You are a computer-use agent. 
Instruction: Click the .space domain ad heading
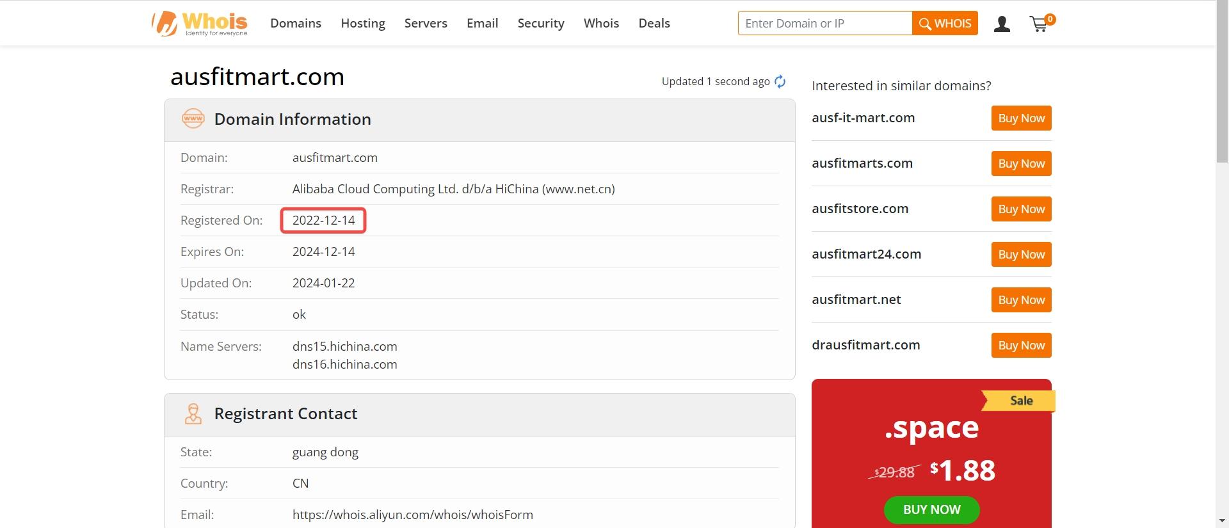[931, 428]
